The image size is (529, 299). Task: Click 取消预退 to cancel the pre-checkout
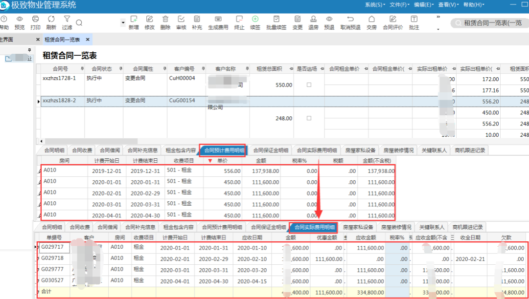[x=350, y=22]
